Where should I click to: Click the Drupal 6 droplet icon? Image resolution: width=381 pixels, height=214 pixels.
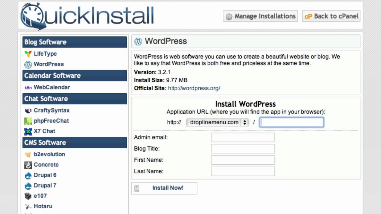pos(28,175)
